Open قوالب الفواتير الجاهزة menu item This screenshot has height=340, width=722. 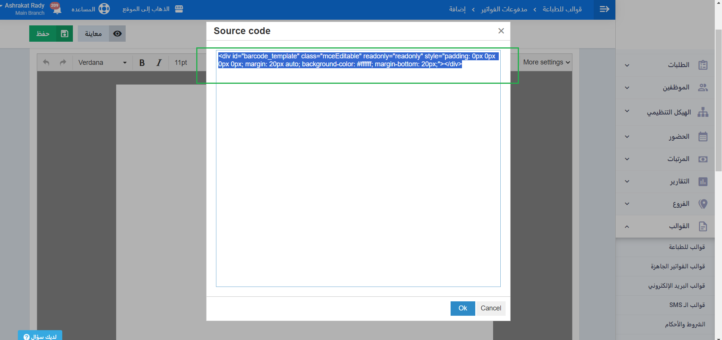(678, 266)
